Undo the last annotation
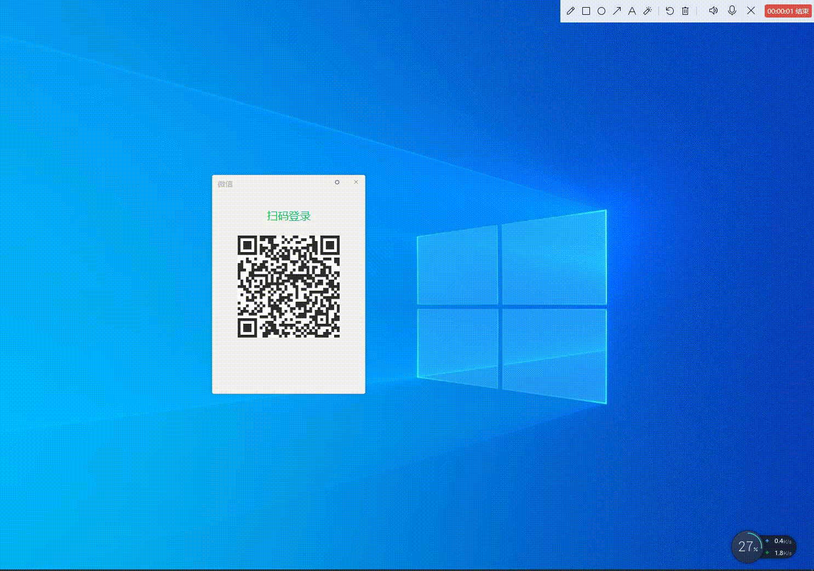The height and width of the screenshot is (571, 814). pyautogui.click(x=669, y=11)
